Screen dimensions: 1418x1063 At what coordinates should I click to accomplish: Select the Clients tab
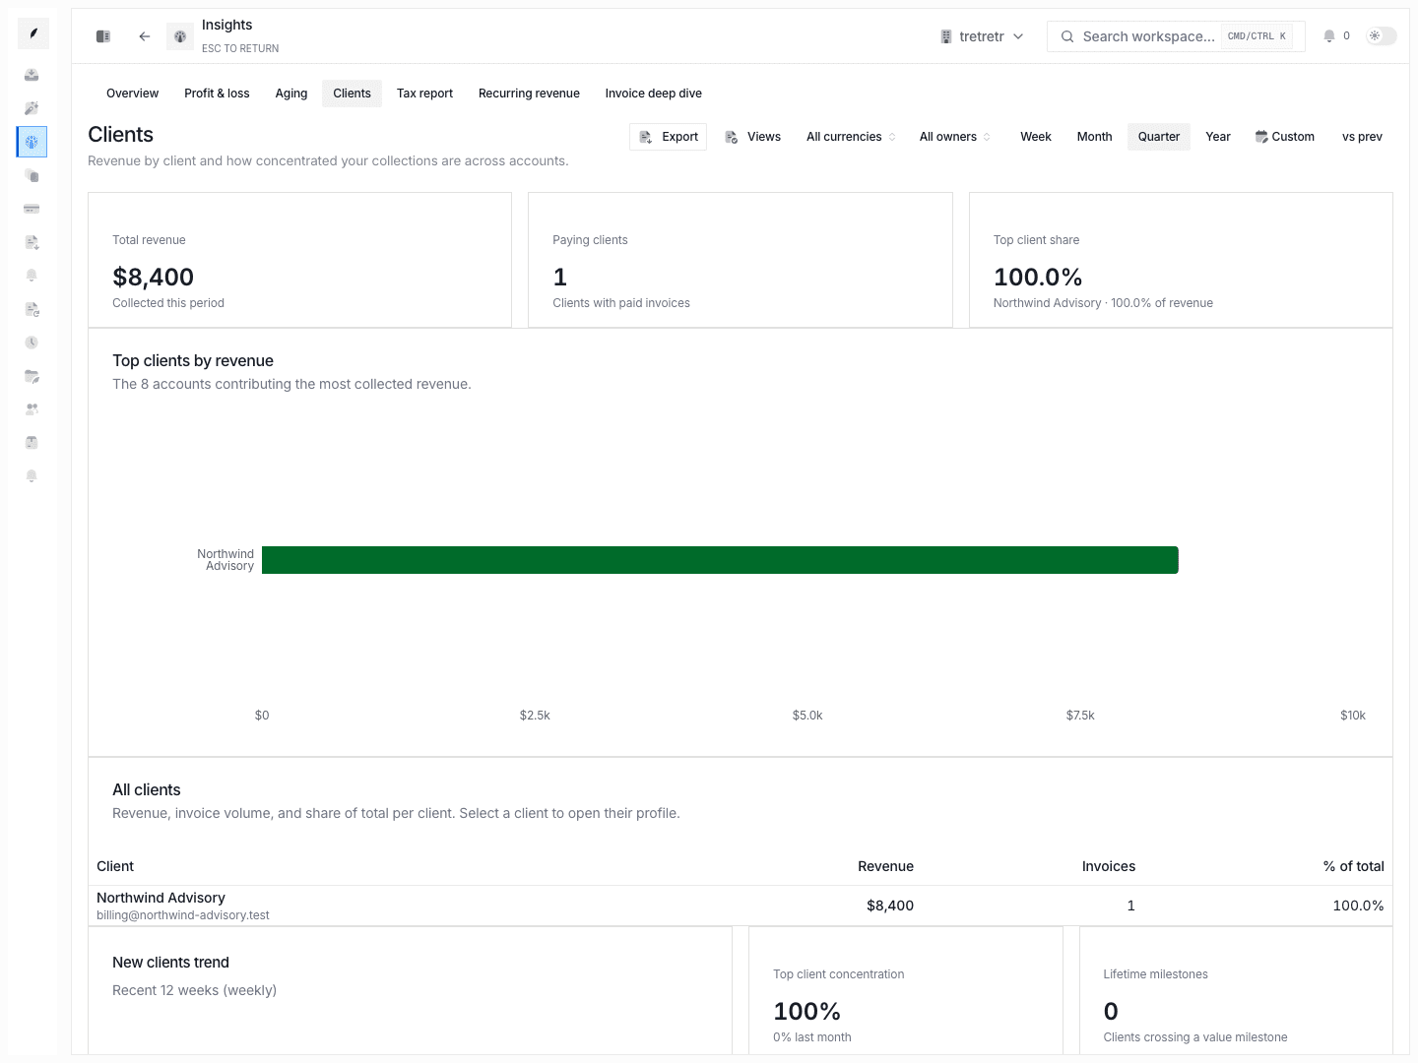pos(352,94)
